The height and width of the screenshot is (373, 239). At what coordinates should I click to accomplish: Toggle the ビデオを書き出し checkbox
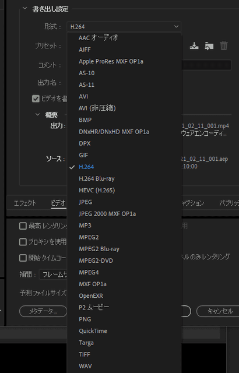36,98
